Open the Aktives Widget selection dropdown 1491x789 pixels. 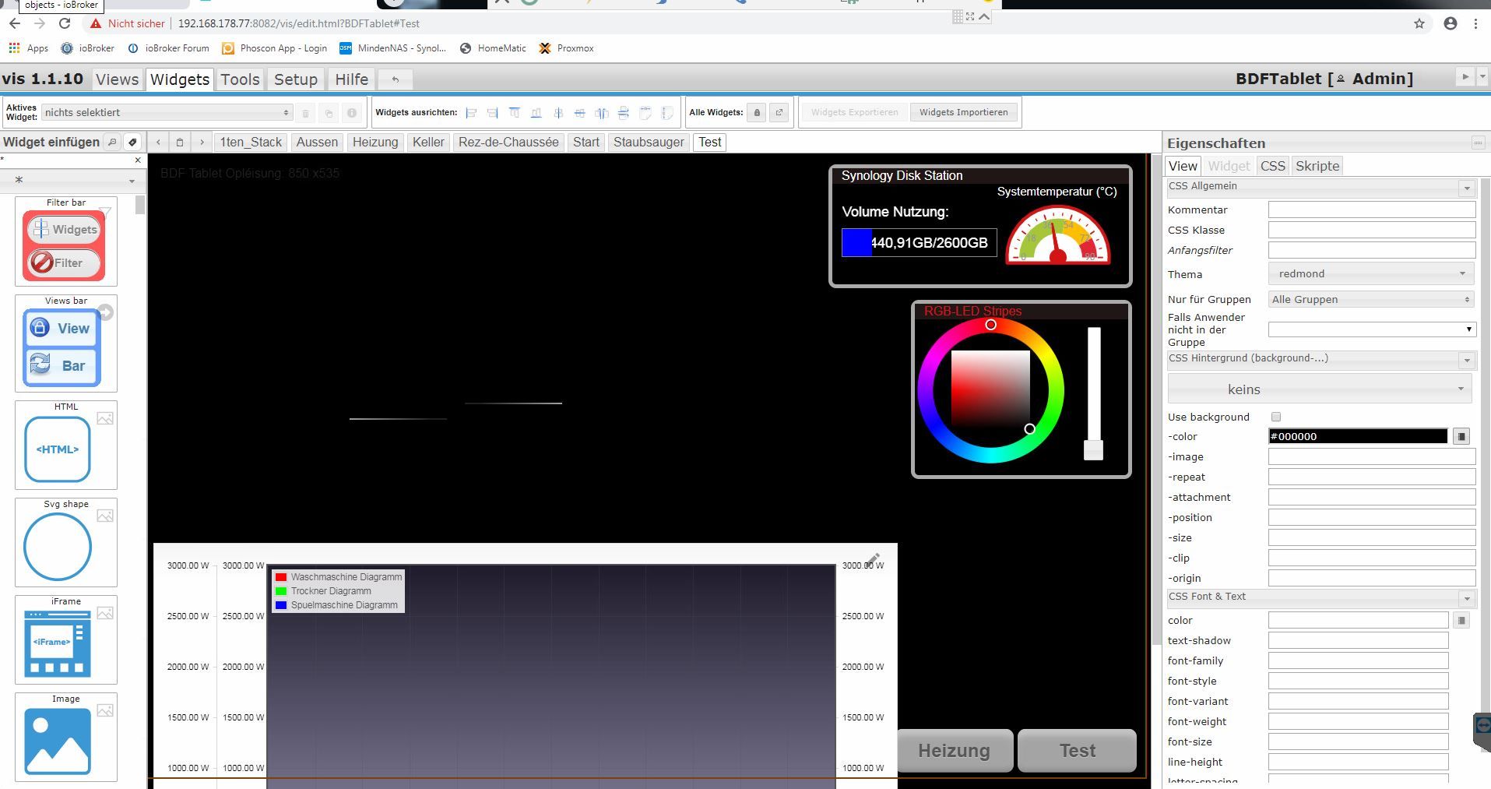click(167, 112)
